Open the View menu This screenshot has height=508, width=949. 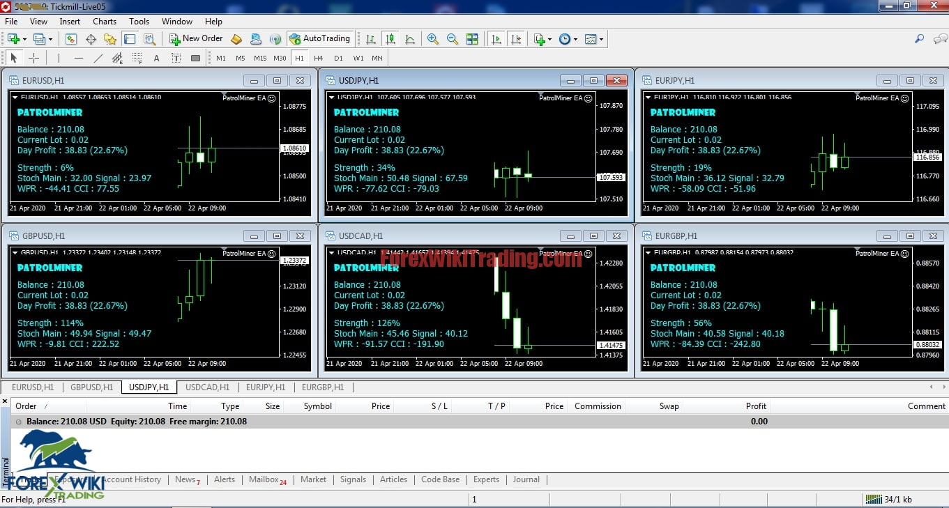pos(38,21)
